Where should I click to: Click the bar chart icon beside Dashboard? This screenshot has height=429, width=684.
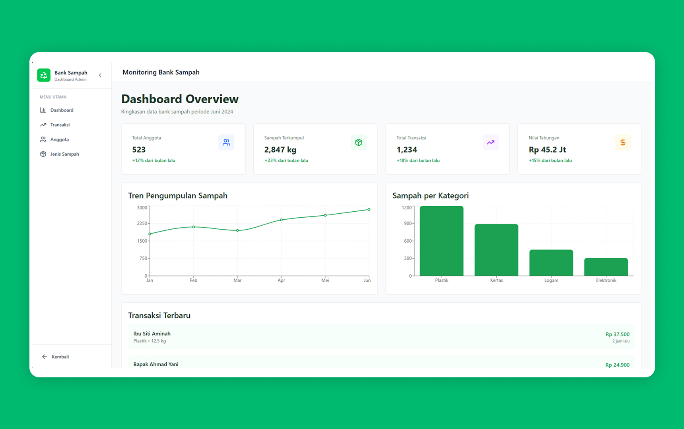click(43, 110)
